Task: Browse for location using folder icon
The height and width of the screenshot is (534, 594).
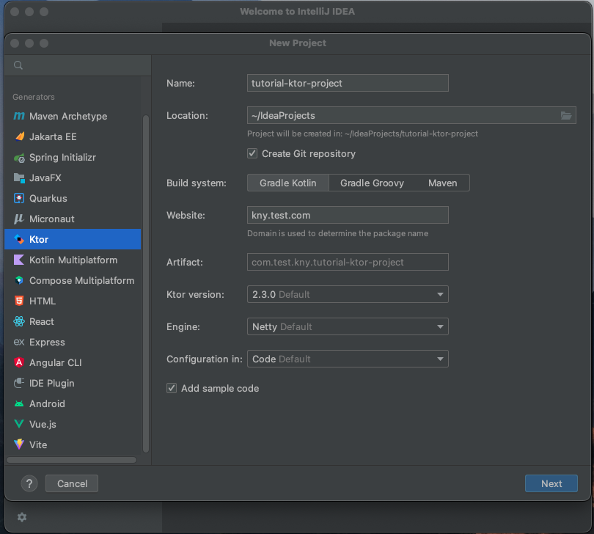Action: pyautogui.click(x=566, y=116)
